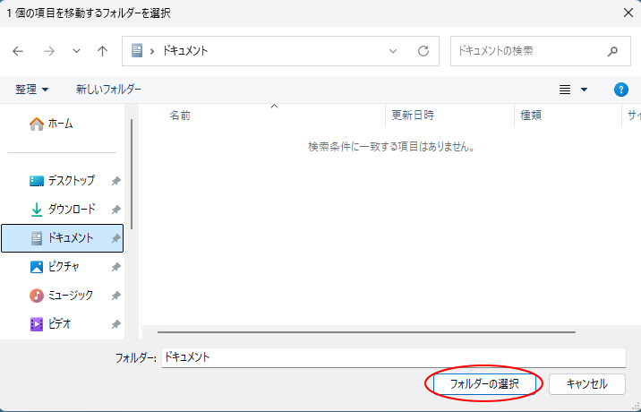This screenshot has width=641, height=412.
Task: Click the フォルダー name input field
Action: pos(392,356)
